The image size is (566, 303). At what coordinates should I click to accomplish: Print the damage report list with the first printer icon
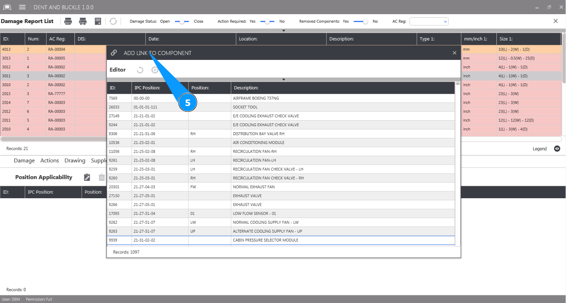[x=68, y=21]
